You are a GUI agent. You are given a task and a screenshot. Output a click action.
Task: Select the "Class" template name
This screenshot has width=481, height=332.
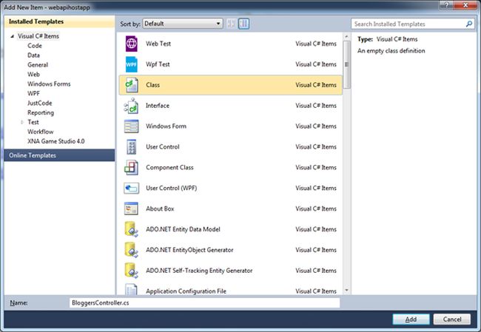coord(152,85)
